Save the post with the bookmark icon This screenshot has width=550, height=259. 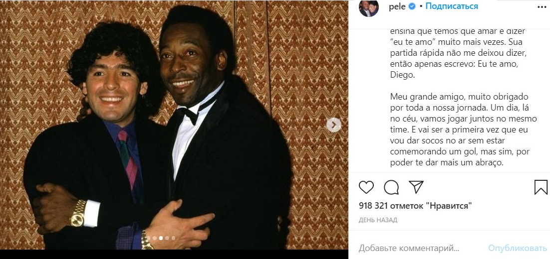(x=541, y=187)
